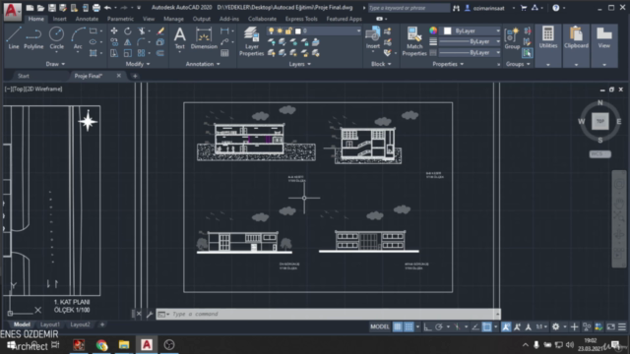The width and height of the screenshot is (630, 354).
Task: Toggle group selection on/off
Action: tap(528, 53)
